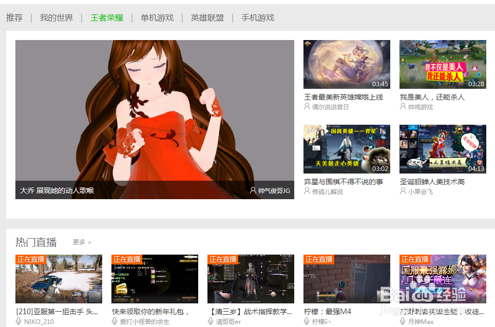Click user icon beside 小果会飞
This screenshot has height=327, width=495.
[x=403, y=191]
